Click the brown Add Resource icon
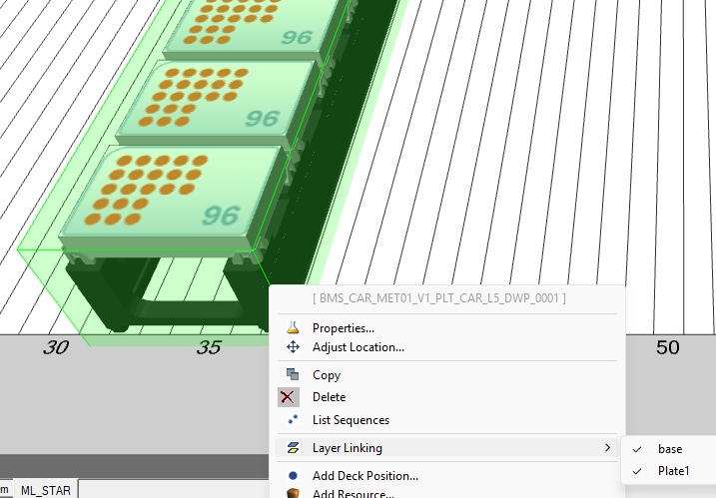Image resolution: width=716 pixels, height=498 pixels. [x=293, y=493]
